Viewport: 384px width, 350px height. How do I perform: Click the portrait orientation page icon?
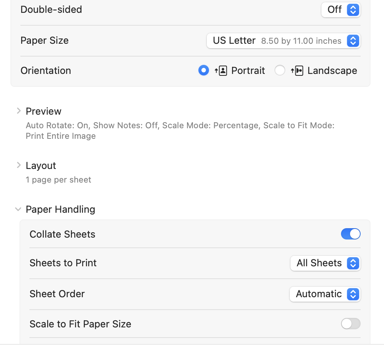point(221,71)
